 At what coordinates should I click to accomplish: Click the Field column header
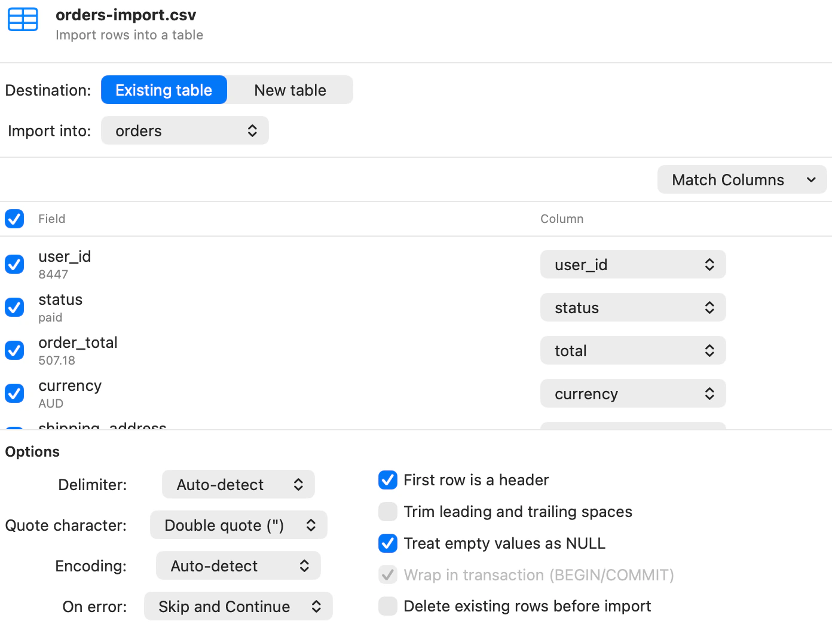click(x=52, y=219)
